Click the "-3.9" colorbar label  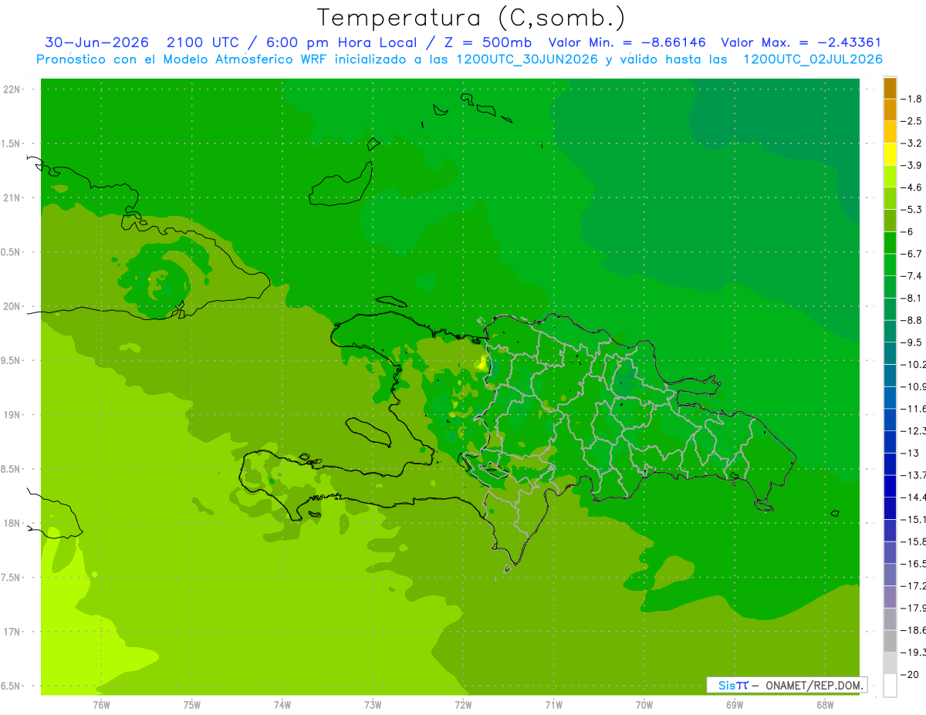911,165
